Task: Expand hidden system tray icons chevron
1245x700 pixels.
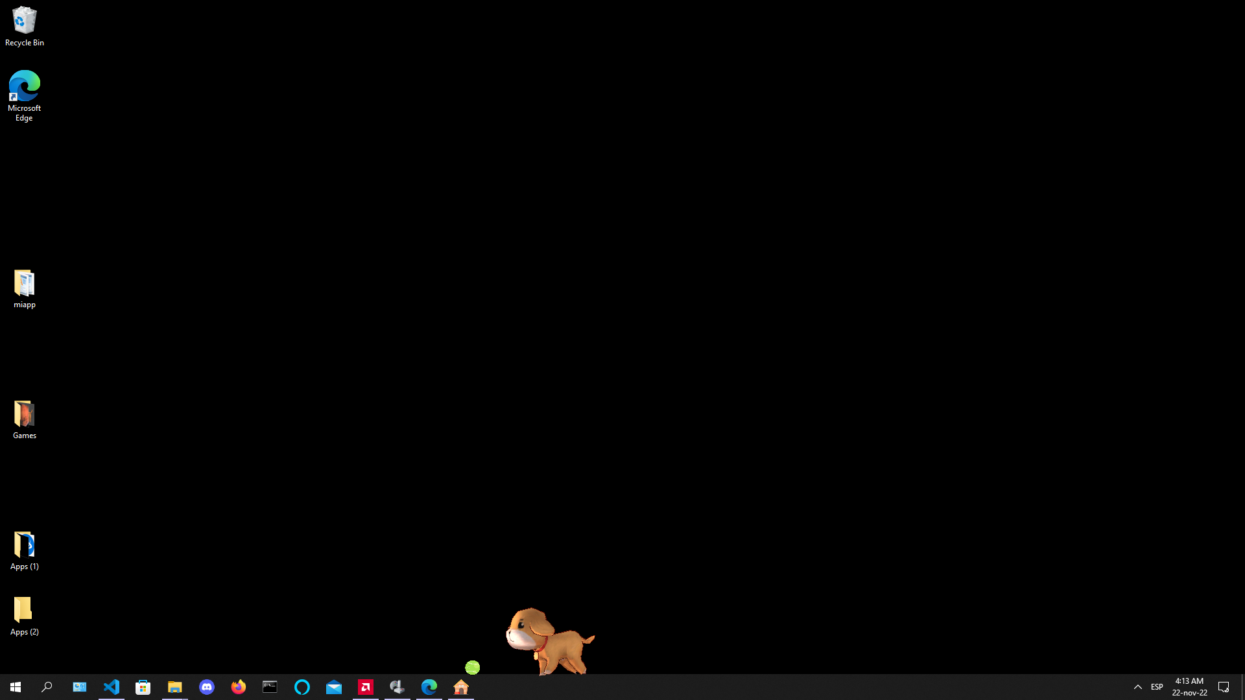Action: click(1138, 687)
